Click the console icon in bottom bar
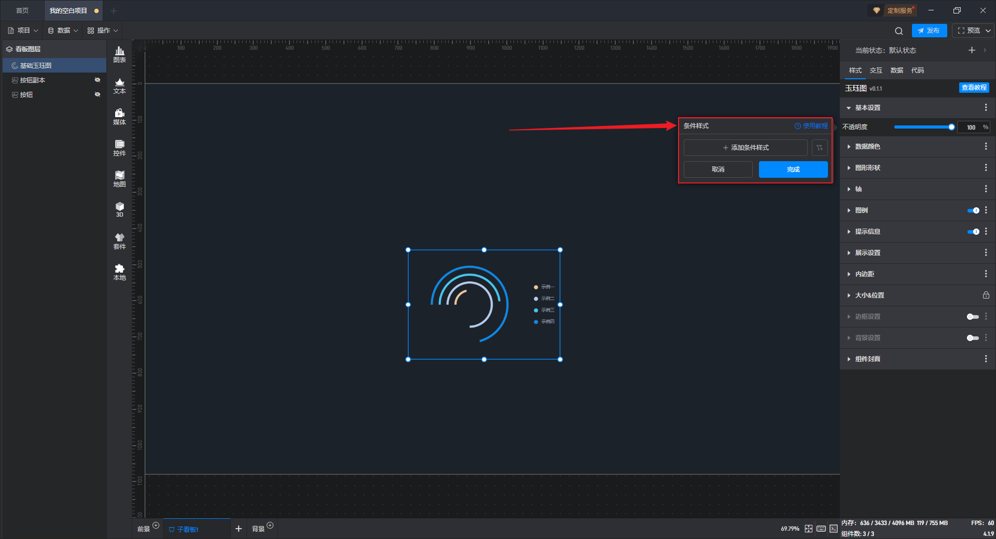 833,529
